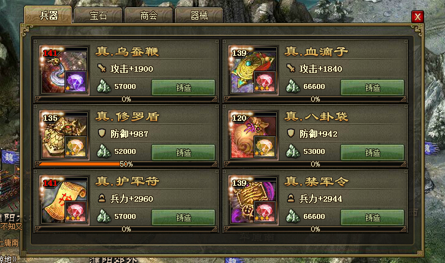Select the 真.血滴子 weapon icon

click(x=253, y=71)
